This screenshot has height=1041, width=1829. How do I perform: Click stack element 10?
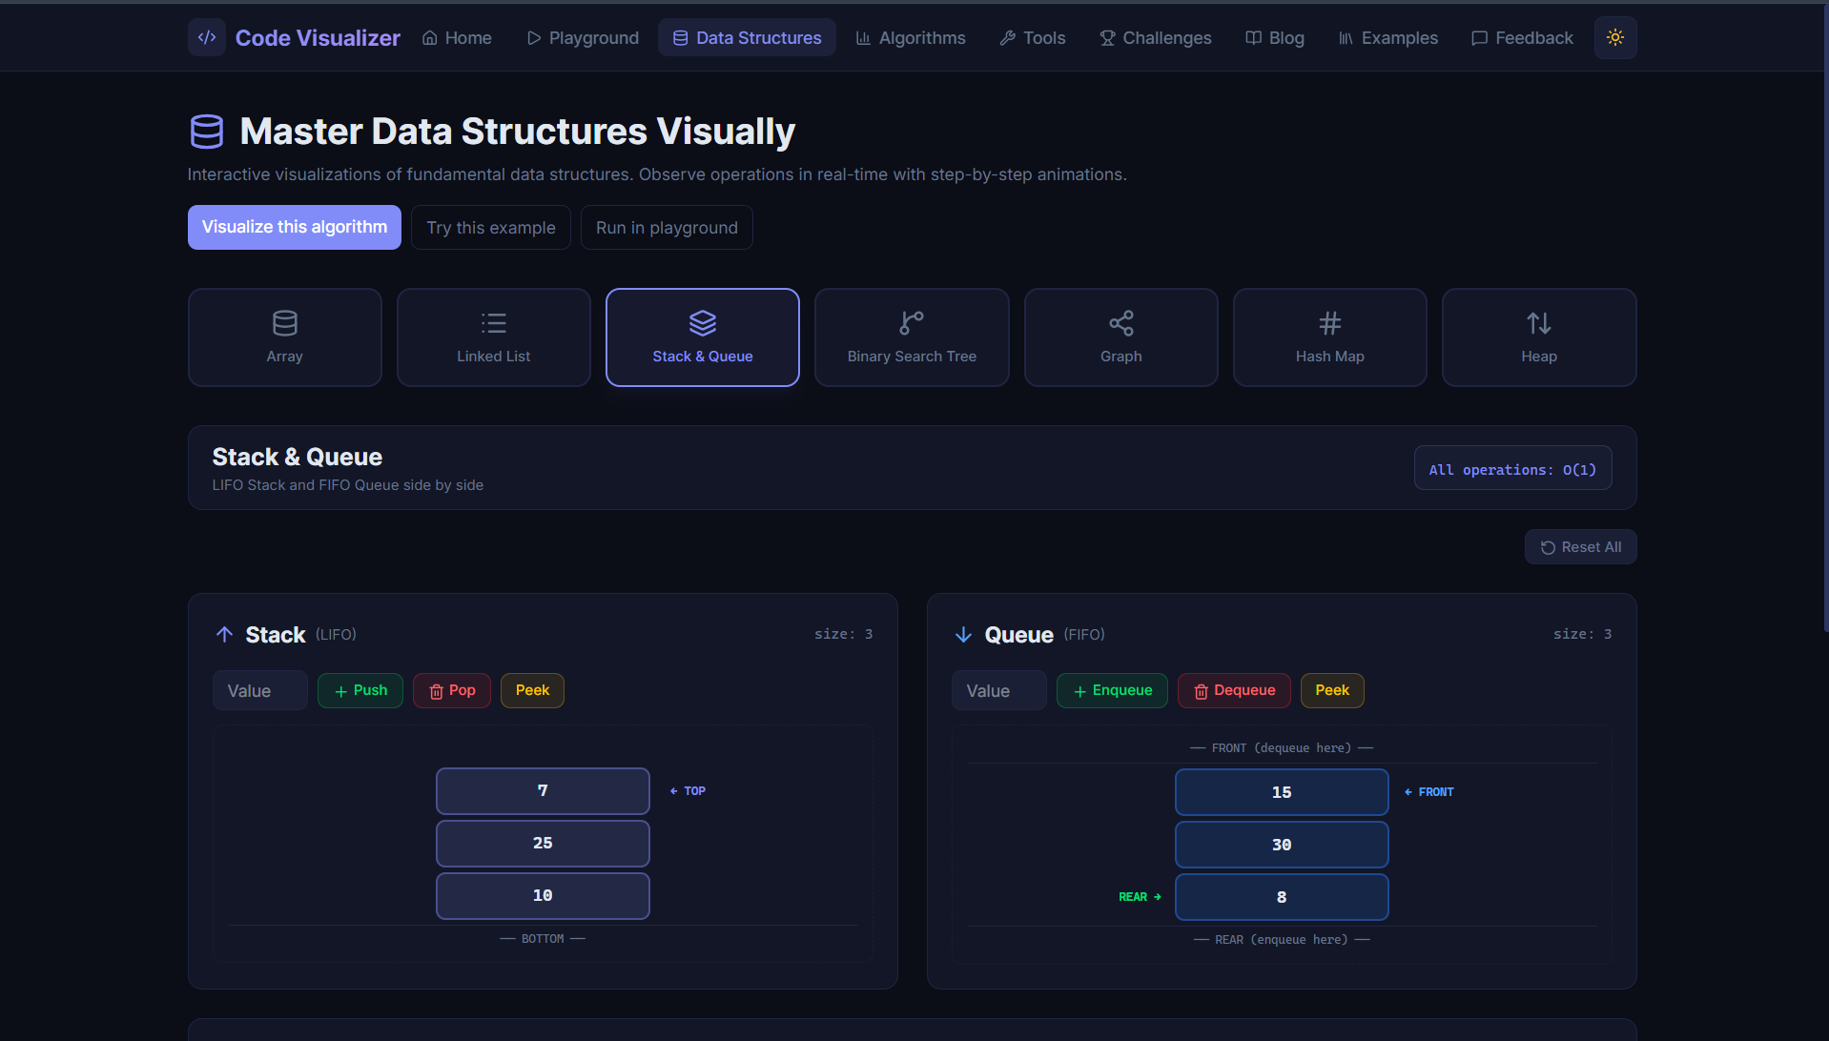(543, 896)
